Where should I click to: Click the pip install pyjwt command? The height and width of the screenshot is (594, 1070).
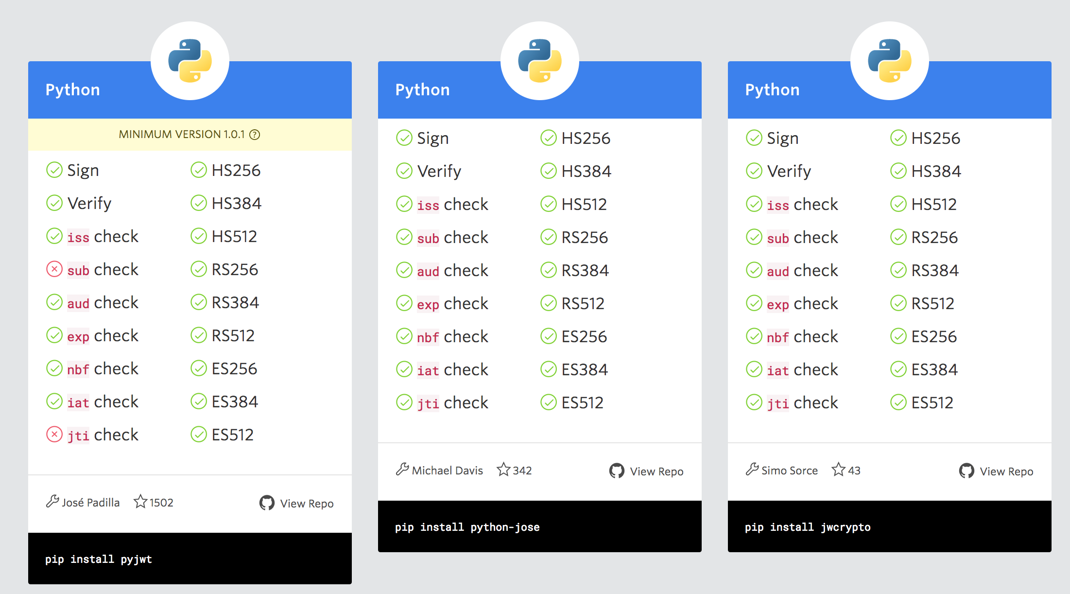coord(99,559)
